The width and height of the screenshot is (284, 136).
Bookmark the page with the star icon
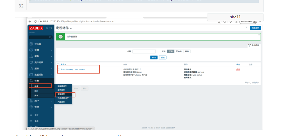point(219,21)
